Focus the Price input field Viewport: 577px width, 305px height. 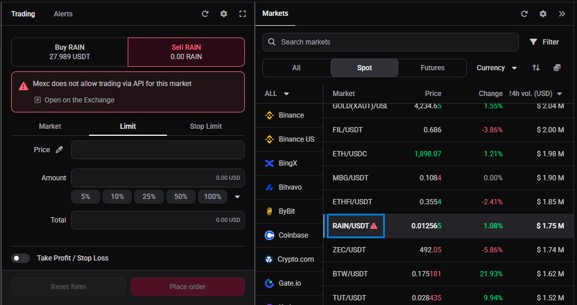[158, 150]
